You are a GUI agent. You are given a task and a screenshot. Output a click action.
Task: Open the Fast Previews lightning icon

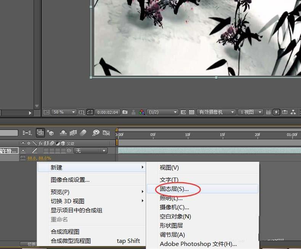[x=276, y=112]
